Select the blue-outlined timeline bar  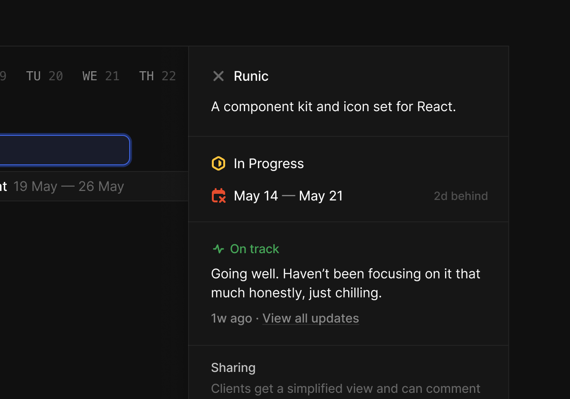click(x=65, y=150)
